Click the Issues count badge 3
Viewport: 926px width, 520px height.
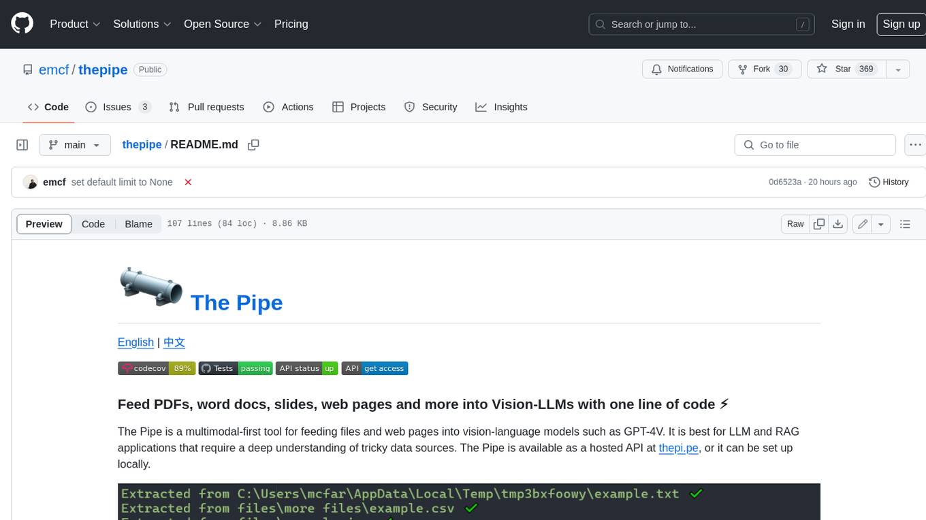click(x=144, y=107)
